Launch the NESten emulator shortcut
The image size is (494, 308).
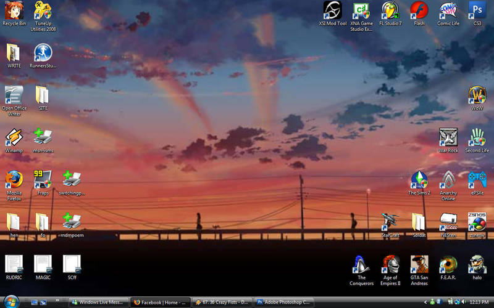tap(448, 225)
